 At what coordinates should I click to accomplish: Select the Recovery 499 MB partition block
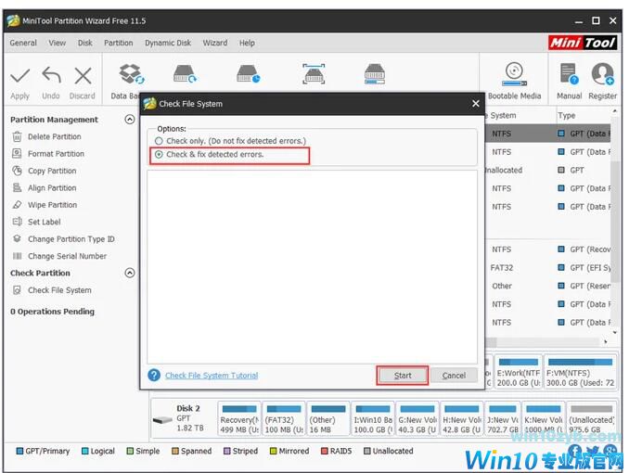pos(239,419)
